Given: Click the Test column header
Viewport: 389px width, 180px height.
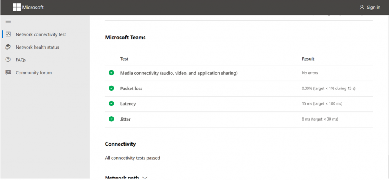Looking at the screenshot, I should [124, 59].
